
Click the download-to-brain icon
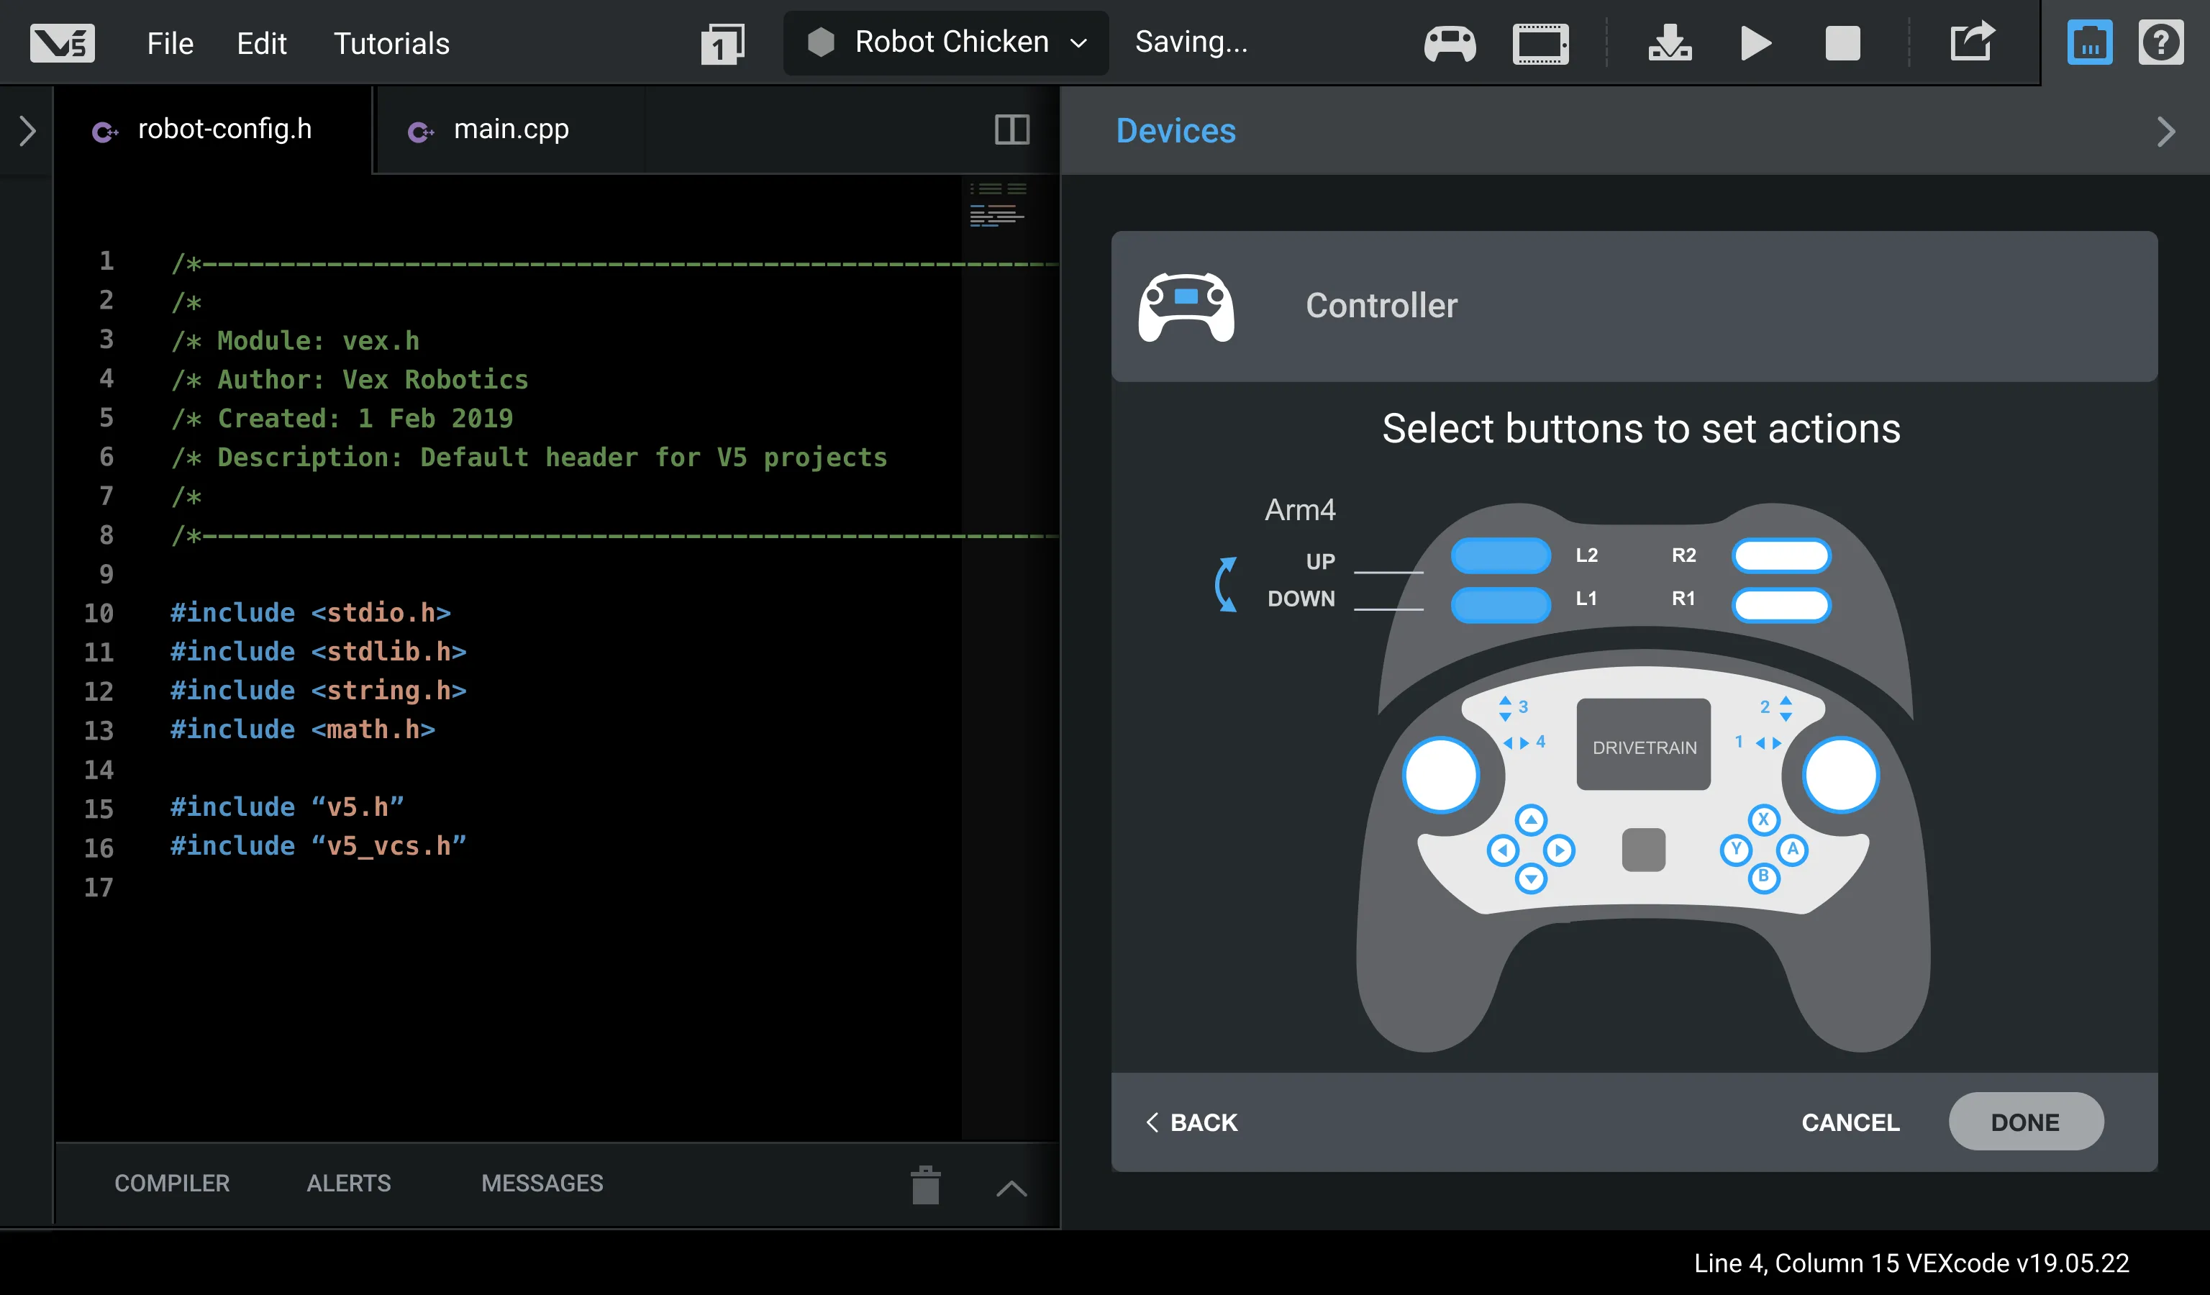click(1669, 43)
